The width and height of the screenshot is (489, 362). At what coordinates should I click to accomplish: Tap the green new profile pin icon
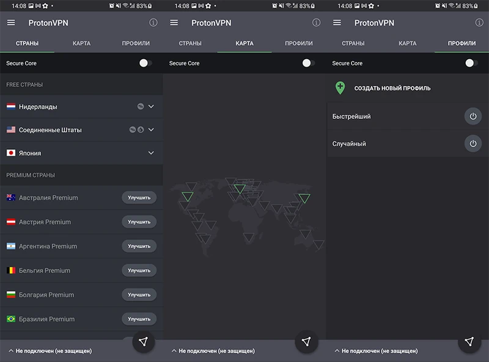(340, 87)
